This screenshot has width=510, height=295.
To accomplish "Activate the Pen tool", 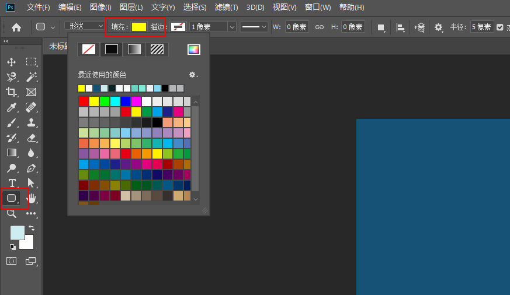I will tap(31, 168).
